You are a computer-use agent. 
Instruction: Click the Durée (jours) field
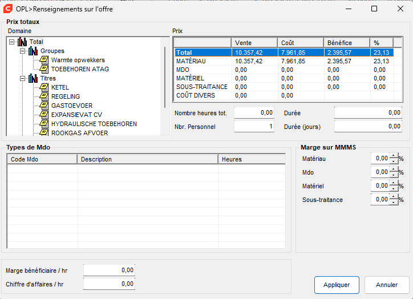369,127
